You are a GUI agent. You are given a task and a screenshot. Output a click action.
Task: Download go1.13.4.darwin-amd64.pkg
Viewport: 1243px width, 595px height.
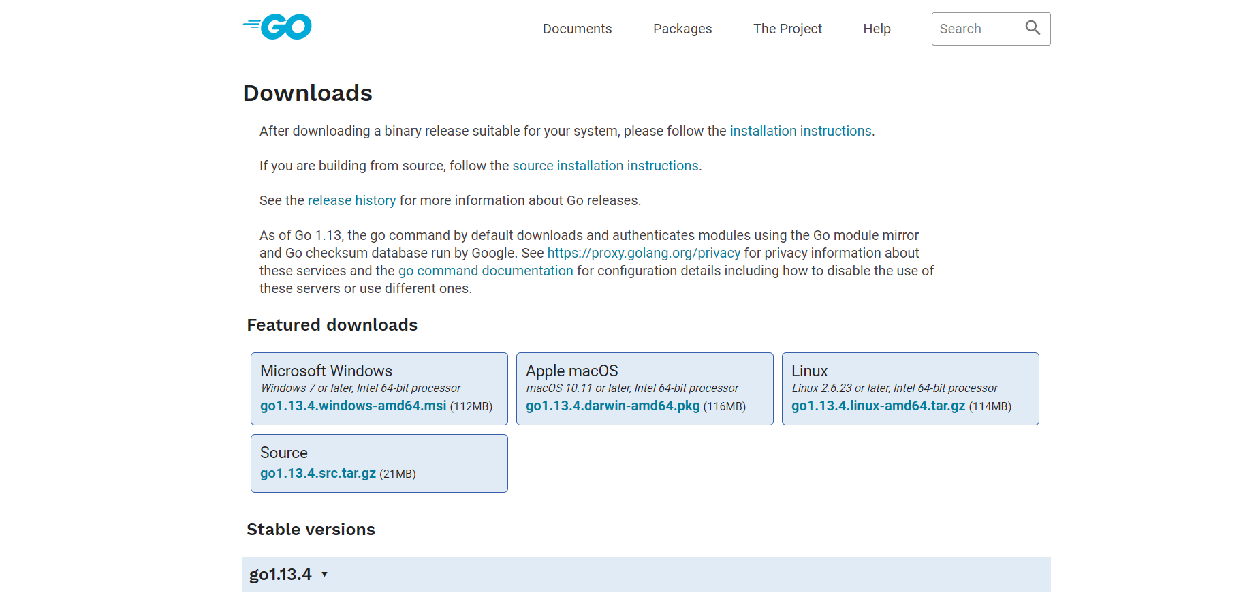click(613, 406)
